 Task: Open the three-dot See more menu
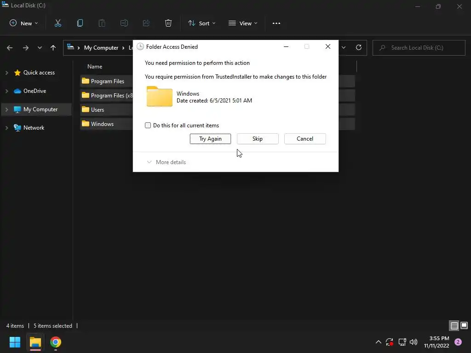276,23
